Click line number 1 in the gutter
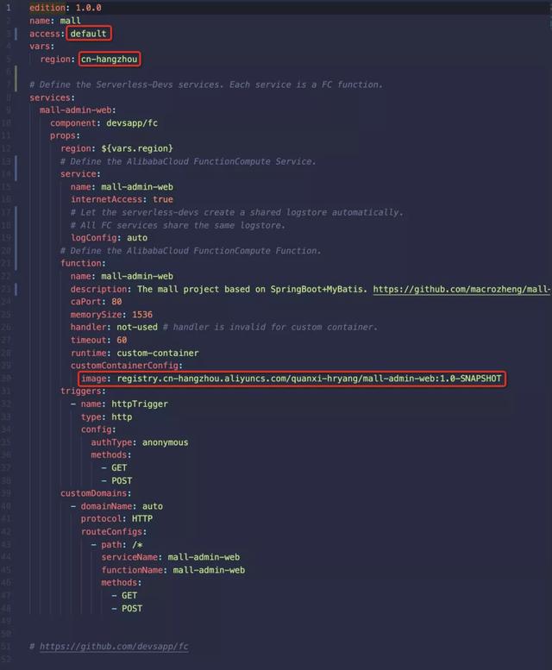Viewport: 552px width, 670px height. pos(8,8)
